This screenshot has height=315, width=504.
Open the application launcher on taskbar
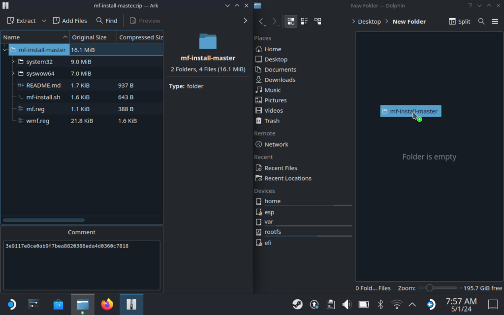tap(11, 304)
